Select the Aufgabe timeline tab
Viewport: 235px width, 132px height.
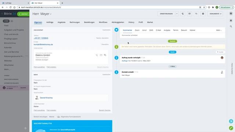167,30
